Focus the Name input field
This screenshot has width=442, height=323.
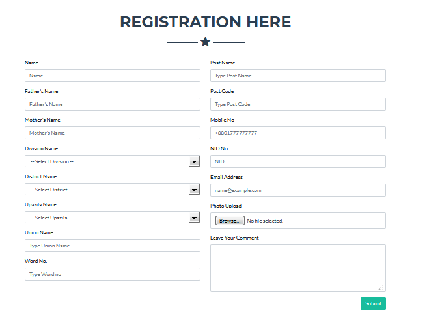tap(112, 76)
